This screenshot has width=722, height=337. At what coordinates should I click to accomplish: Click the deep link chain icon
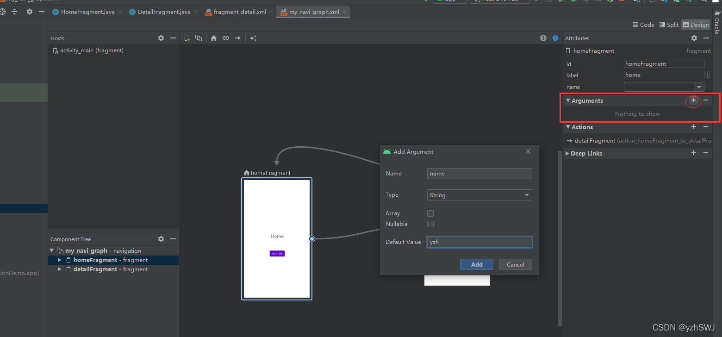(225, 38)
